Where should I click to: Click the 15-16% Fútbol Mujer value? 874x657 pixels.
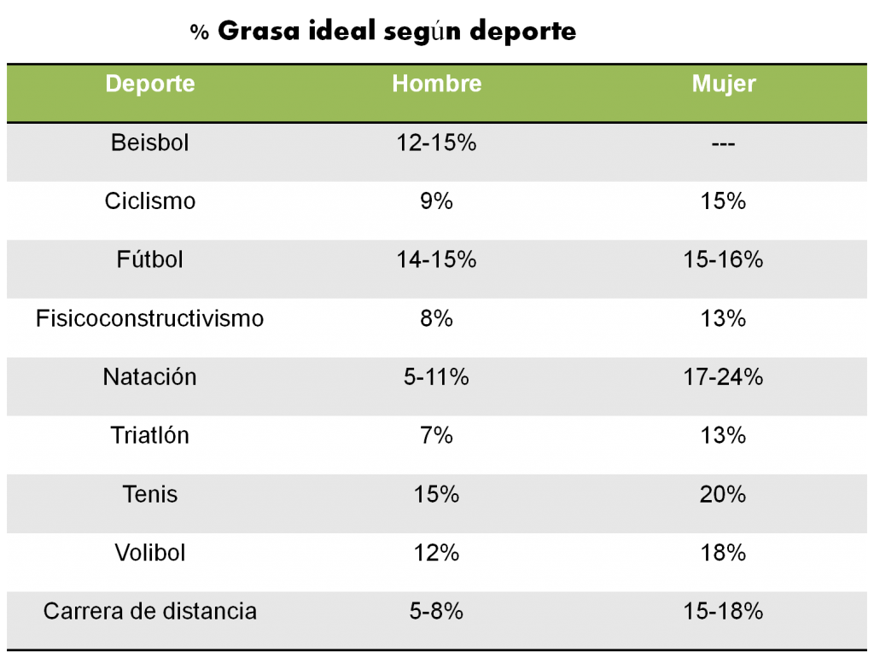[x=724, y=259]
